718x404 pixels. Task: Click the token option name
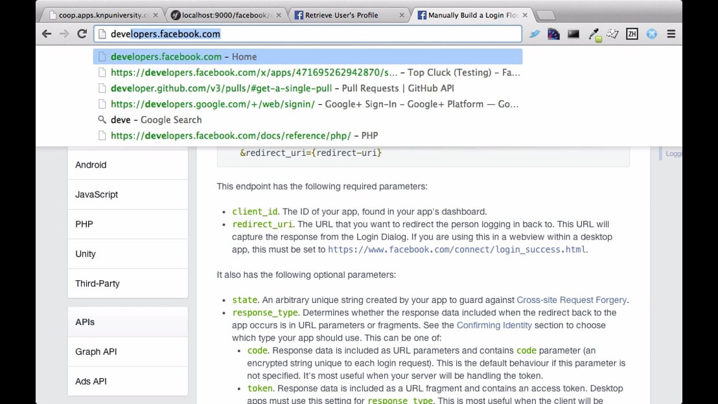(x=260, y=388)
